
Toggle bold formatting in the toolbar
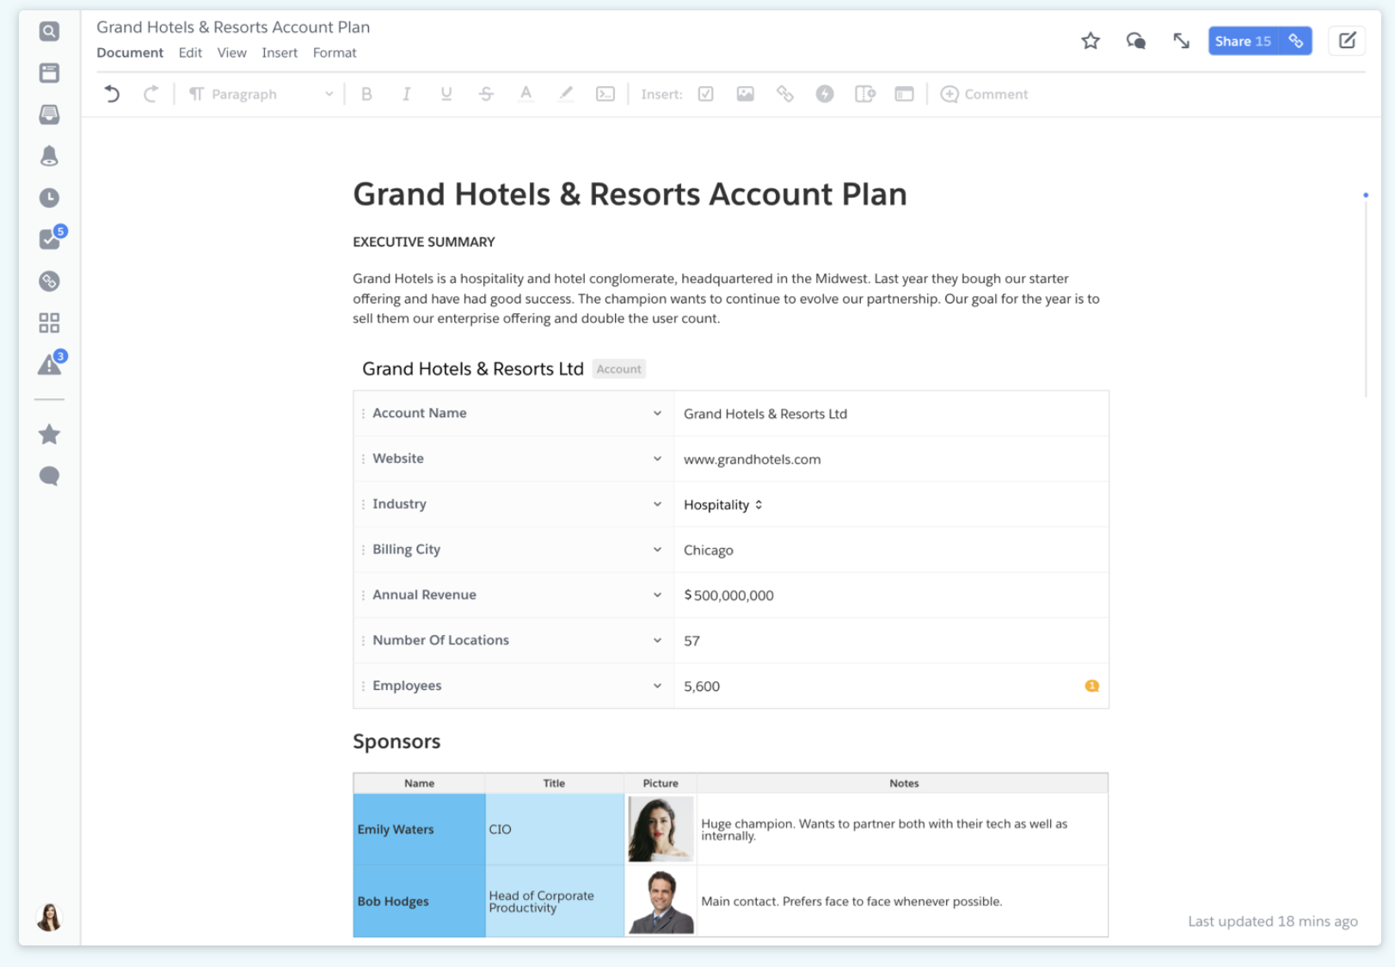(367, 94)
